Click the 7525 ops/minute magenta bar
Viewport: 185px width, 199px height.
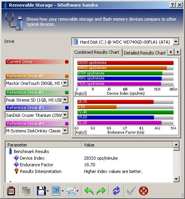[119, 84]
